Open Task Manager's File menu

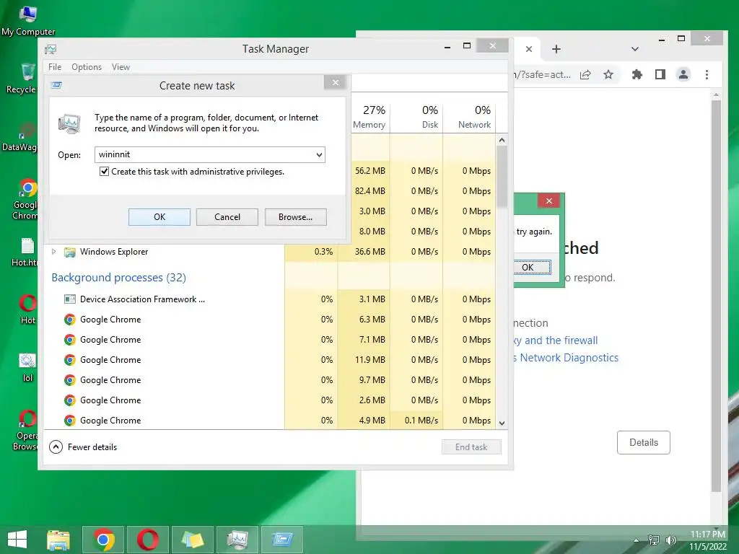(x=55, y=67)
